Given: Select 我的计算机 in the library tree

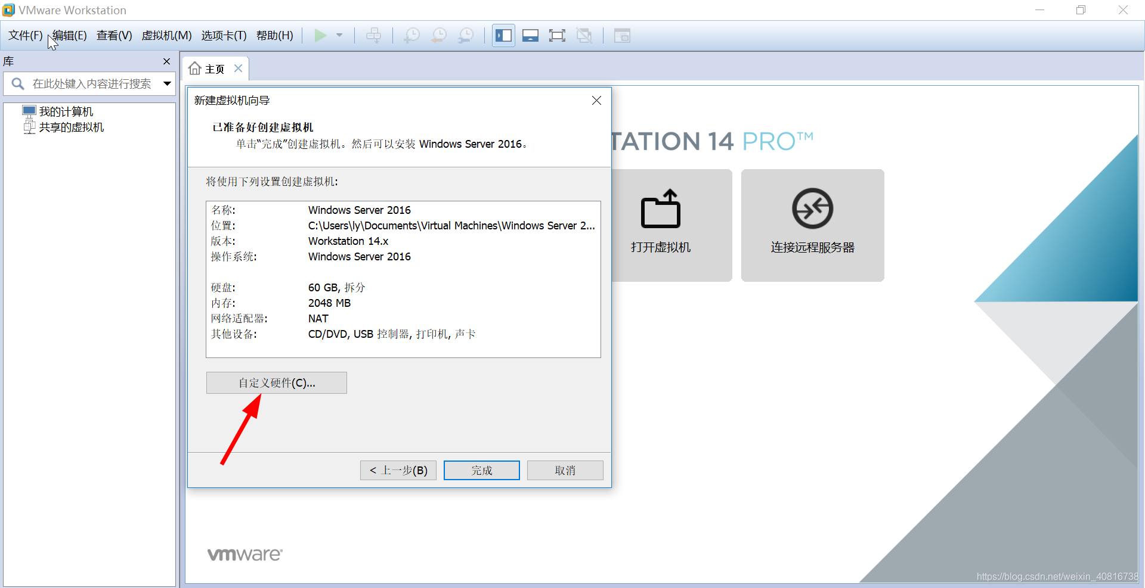Looking at the screenshot, I should point(66,111).
